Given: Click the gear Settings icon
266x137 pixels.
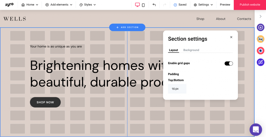Looking at the screenshot, I should (195, 5).
